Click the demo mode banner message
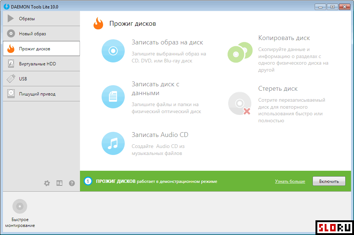The image size is (354, 235). (157, 181)
